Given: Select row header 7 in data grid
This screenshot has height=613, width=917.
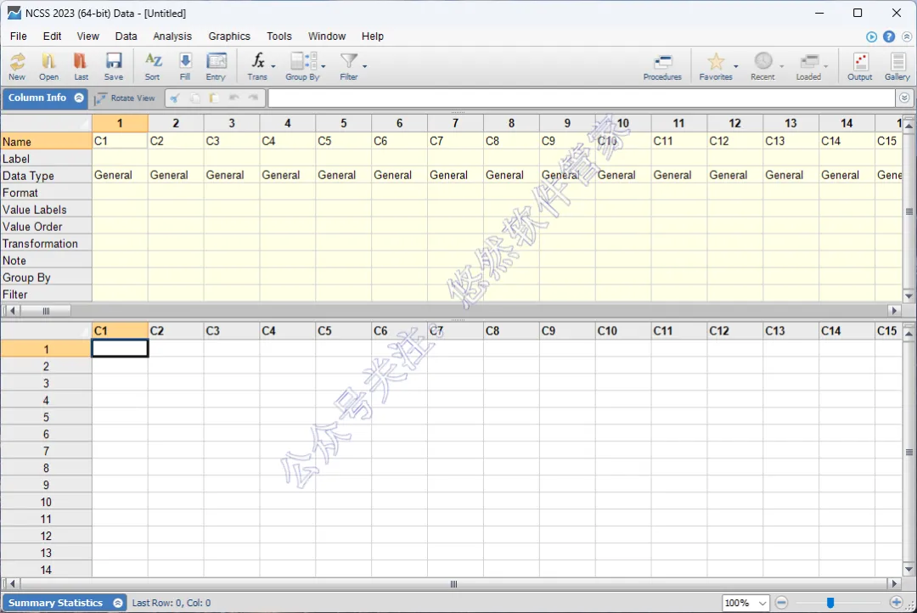Looking at the screenshot, I should pyautogui.click(x=46, y=451).
